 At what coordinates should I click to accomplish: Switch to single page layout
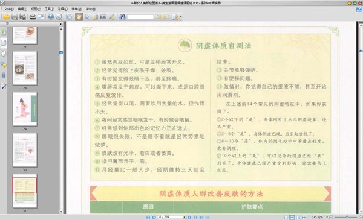[x=286, y=217]
